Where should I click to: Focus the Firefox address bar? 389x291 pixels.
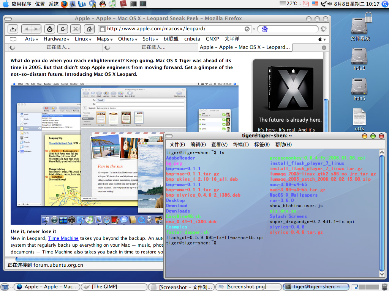(175, 29)
